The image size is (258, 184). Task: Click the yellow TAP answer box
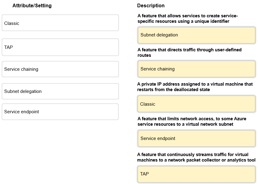[196, 174]
